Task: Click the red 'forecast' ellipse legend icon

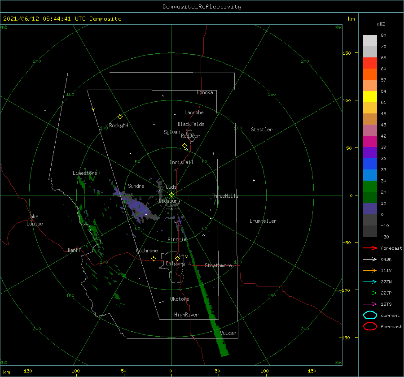Action: [x=370, y=326]
